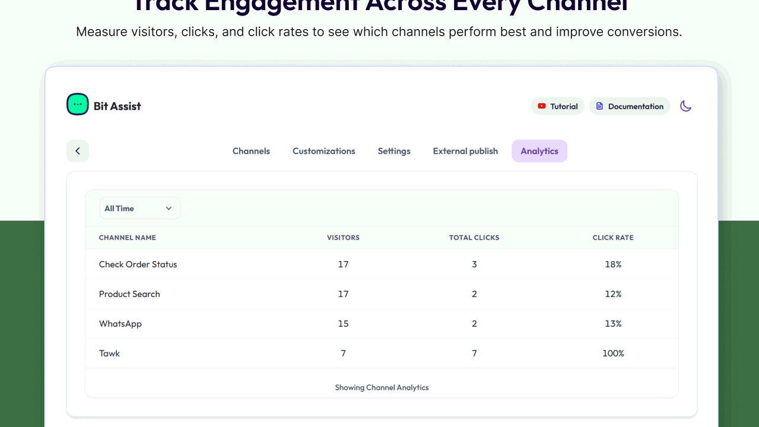Open the All Time date range dropdown
Screen dimensions: 759x427
140,208
